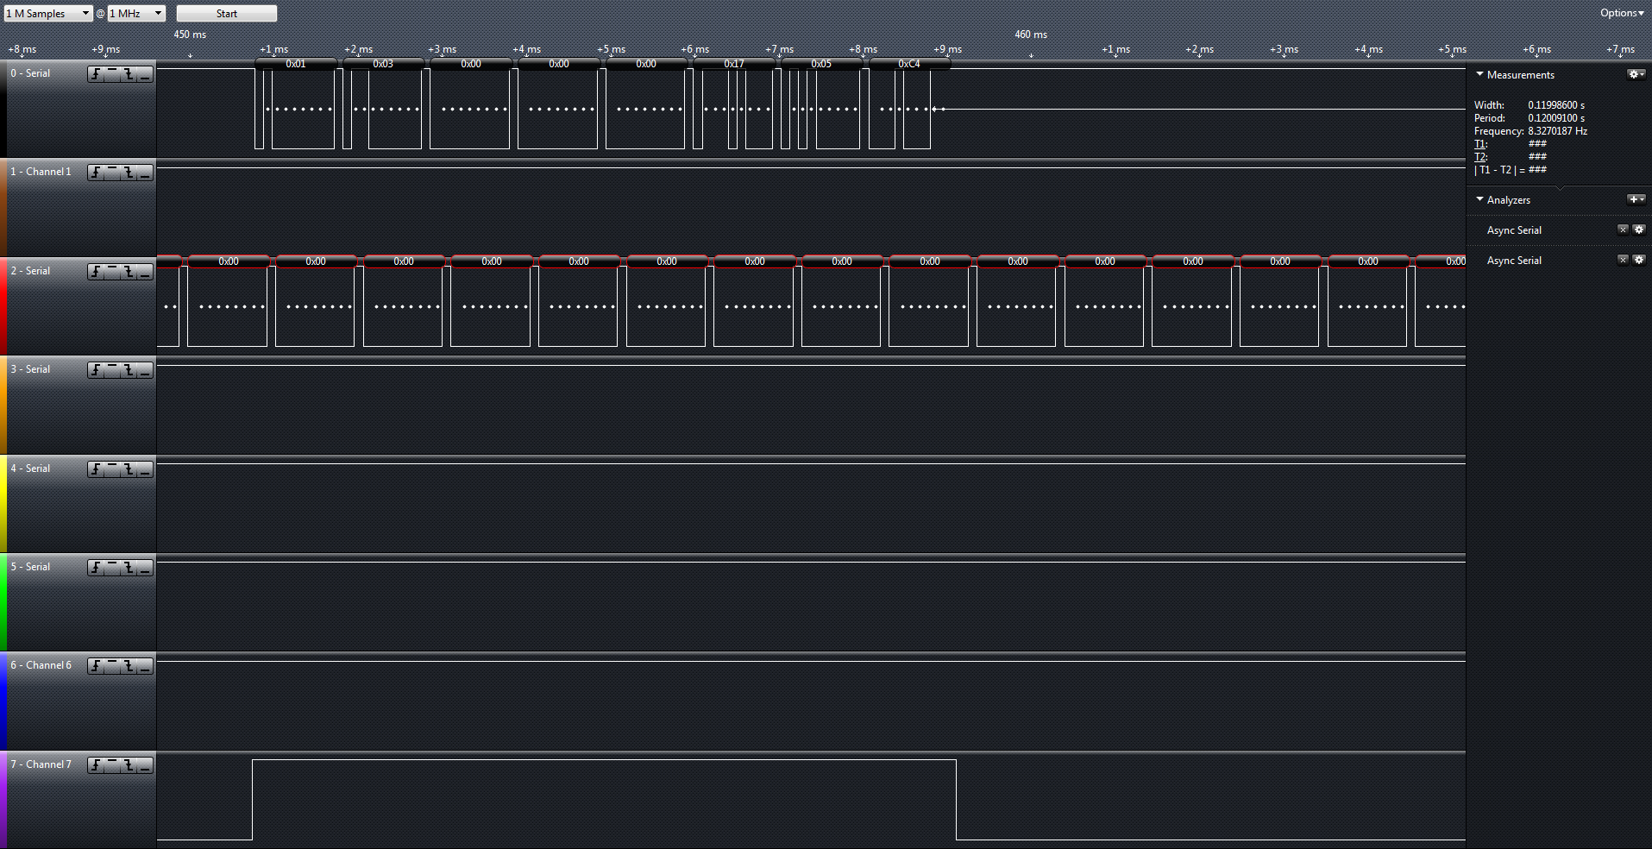Set low-level trigger on 5 - Serial
Image resolution: width=1652 pixels, height=849 pixels.
click(145, 568)
